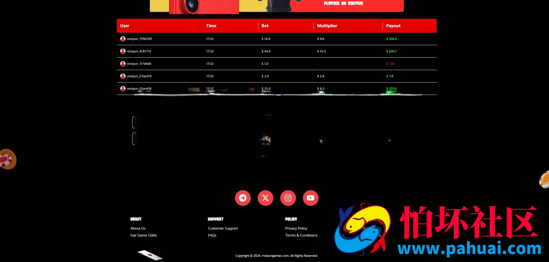Click avatar icon of meiyun_41AT712
Screen dimensions: 549x262
(123, 51)
